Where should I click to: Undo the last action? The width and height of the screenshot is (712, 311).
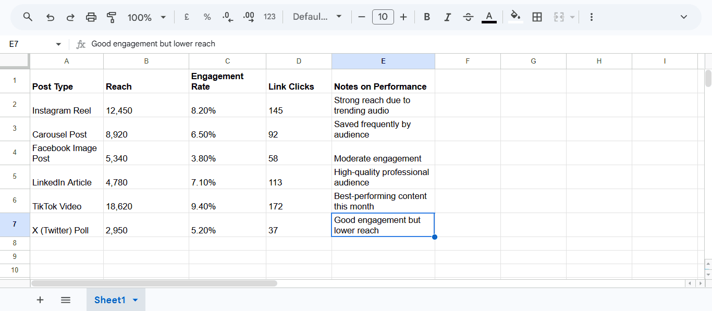pos(50,17)
